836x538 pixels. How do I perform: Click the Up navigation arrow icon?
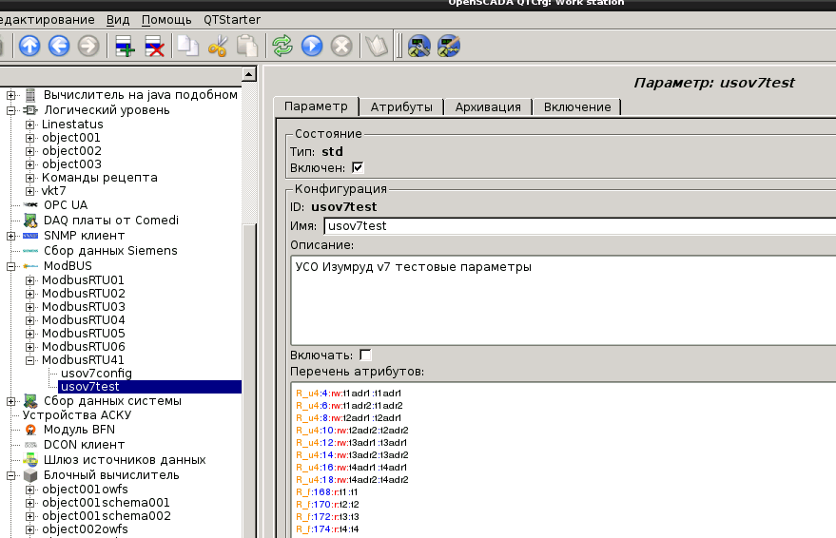point(29,46)
